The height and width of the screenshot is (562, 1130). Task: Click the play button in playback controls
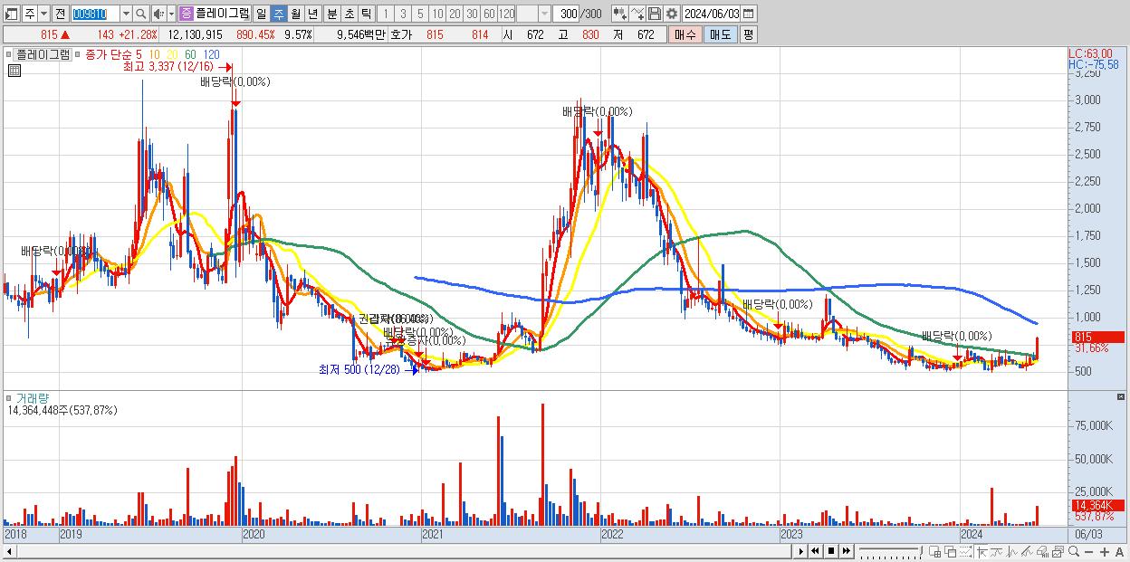pyautogui.click(x=801, y=551)
